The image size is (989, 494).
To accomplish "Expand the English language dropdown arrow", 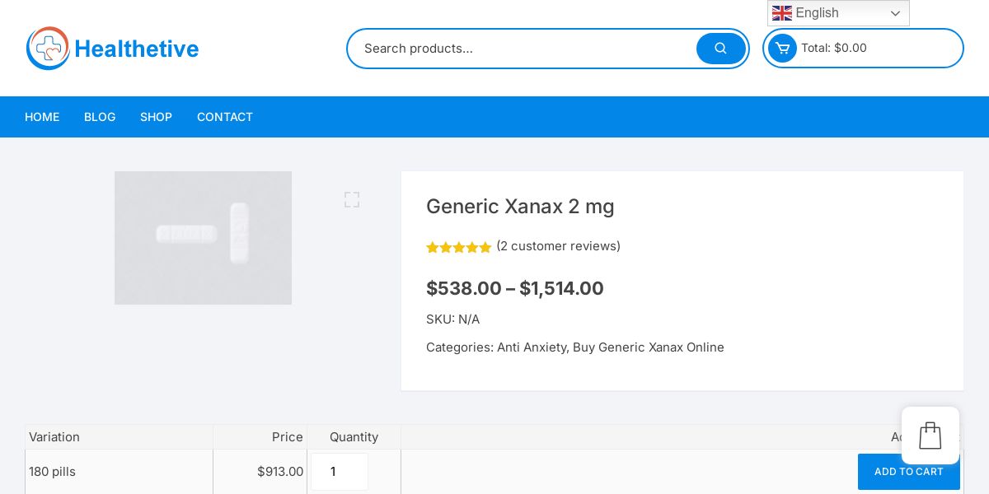I will (895, 13).
